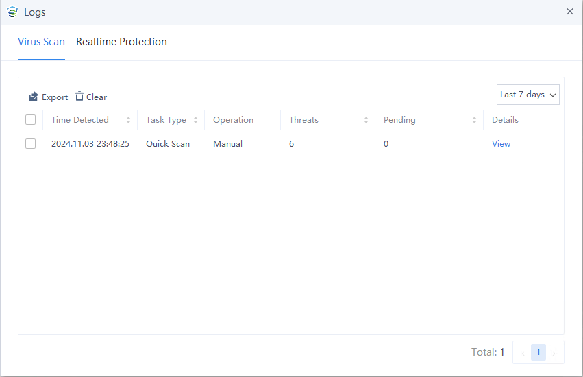Select the 2024.11.03 23:48:25 log entry
Image resolution: width=583 pixels, height=377 pixels.
90,144
